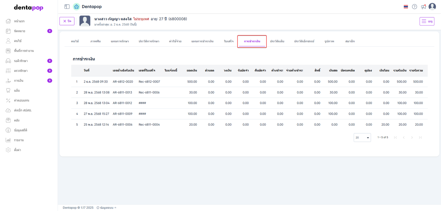Open the rows per page dropdown
The image size is (441, 211).
362,138
